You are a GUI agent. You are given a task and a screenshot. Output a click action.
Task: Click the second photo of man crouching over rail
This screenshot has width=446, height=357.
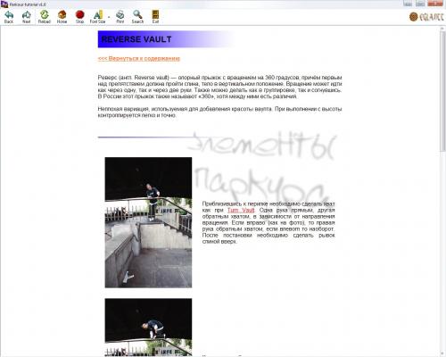pos(148,328)
